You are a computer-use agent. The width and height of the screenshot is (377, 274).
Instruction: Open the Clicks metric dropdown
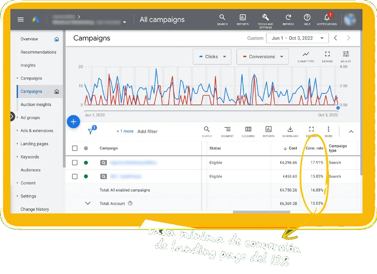click(x=212, y=57)
